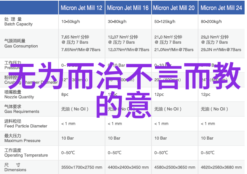Click the Dimensions row label

[15, 167]
